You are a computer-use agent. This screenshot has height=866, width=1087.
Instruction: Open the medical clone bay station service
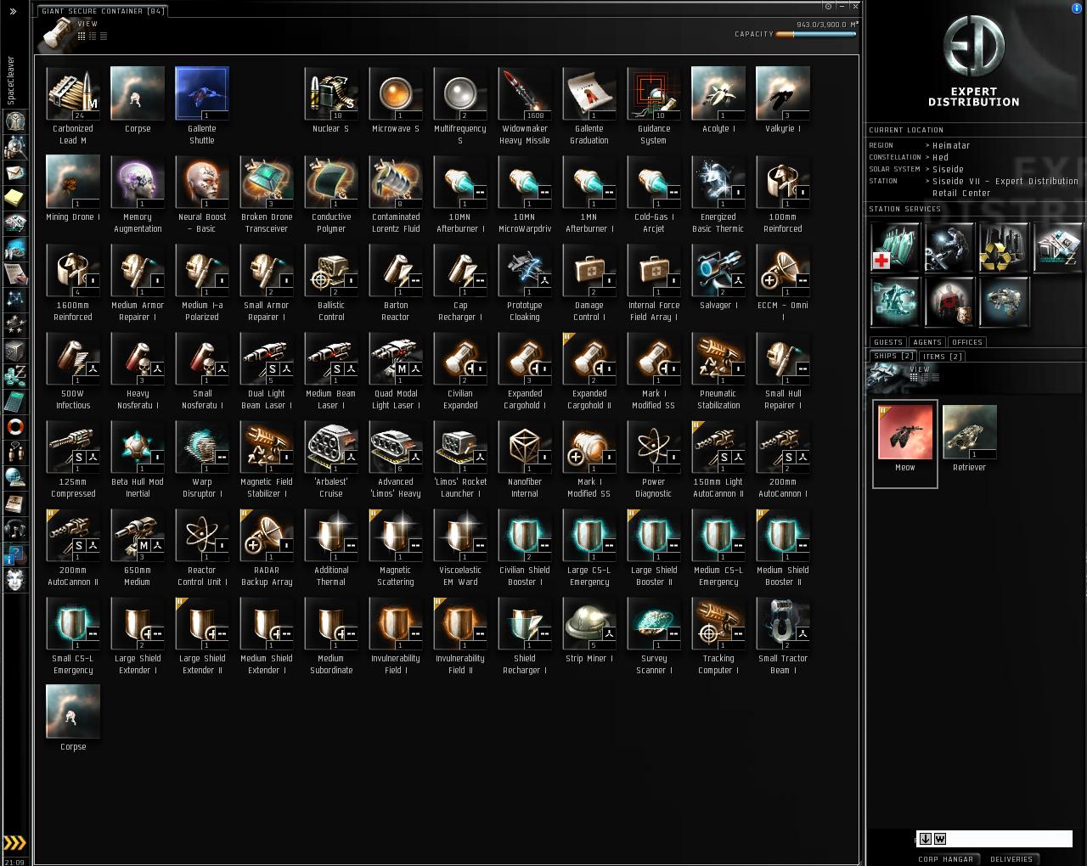895,247
